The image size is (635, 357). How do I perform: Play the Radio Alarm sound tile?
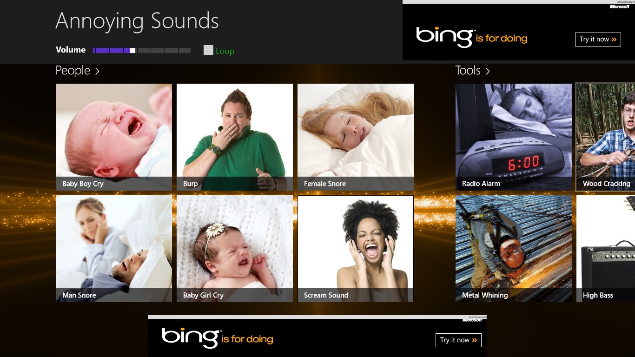[514, 137]
